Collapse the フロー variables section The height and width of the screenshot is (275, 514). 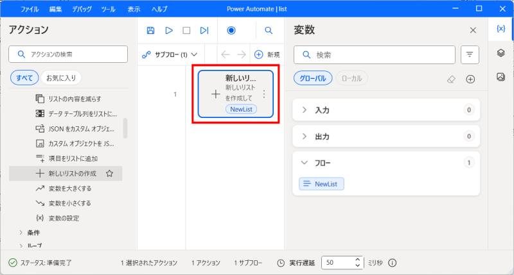(304, 163)
